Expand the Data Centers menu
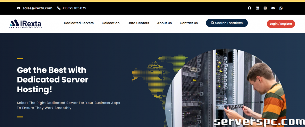 coord(138,23)
